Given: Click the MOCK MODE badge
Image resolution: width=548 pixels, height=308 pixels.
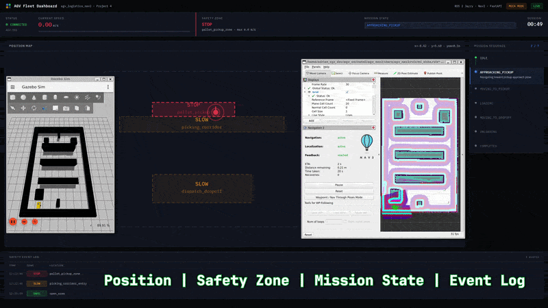Looking at the screenshot, I should (x=516, y=6).
